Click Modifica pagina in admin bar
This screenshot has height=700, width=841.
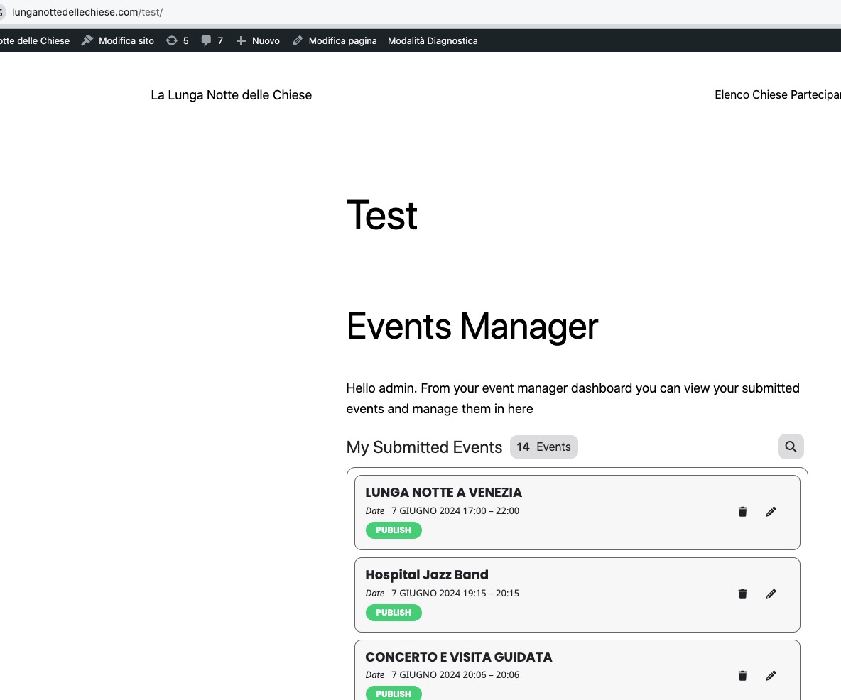tap(335, 41)
